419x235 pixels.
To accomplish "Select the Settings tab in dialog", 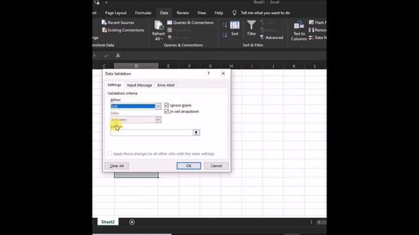I will pyautogui.click(x=115, y=85).
